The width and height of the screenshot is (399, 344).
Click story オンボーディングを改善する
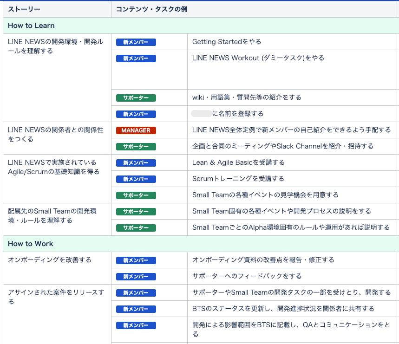click(x=50, y=260)
